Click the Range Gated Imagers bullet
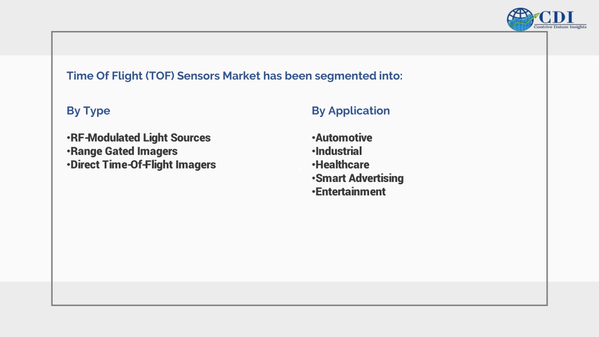Viewport: 599px width, 337px height. pos(122,152)
